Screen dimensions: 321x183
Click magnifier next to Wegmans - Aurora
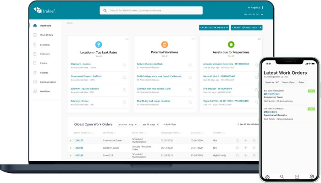124,65
